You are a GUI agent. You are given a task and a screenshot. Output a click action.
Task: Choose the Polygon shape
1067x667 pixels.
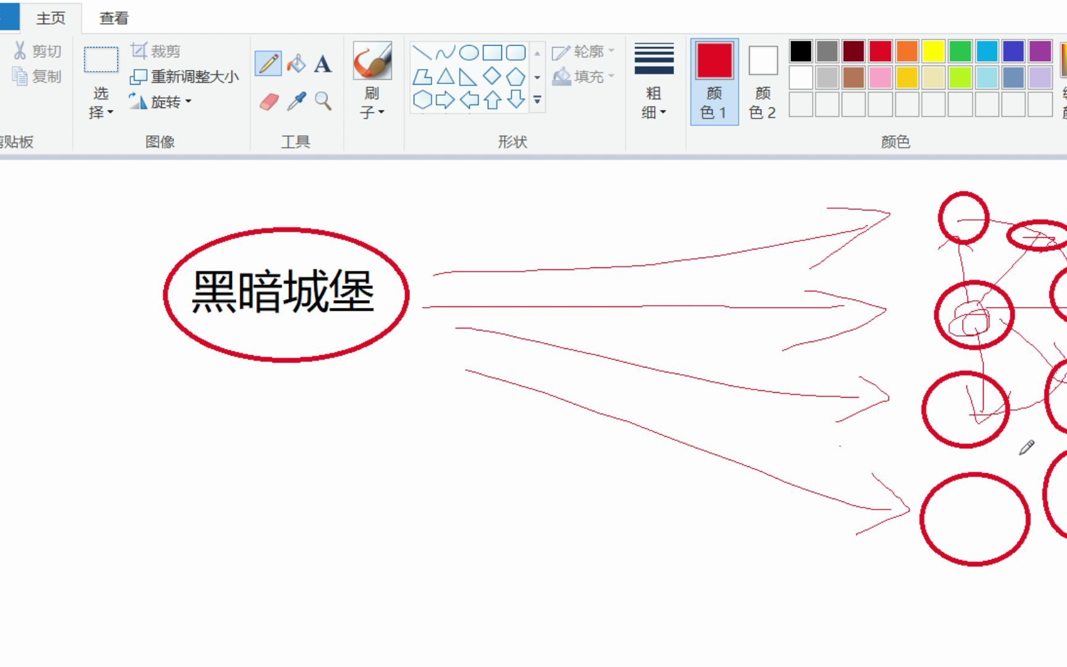pyautogui.click(x=422, y=77)
